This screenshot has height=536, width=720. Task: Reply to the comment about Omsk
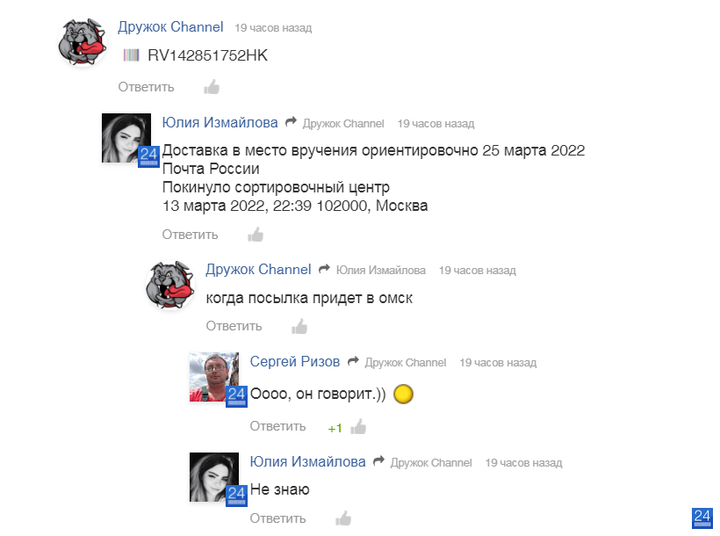click(234, 326)
